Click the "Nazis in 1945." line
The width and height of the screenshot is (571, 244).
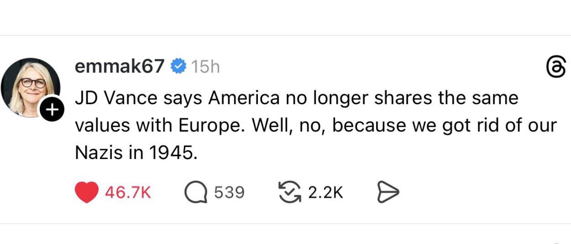point(136,152)
